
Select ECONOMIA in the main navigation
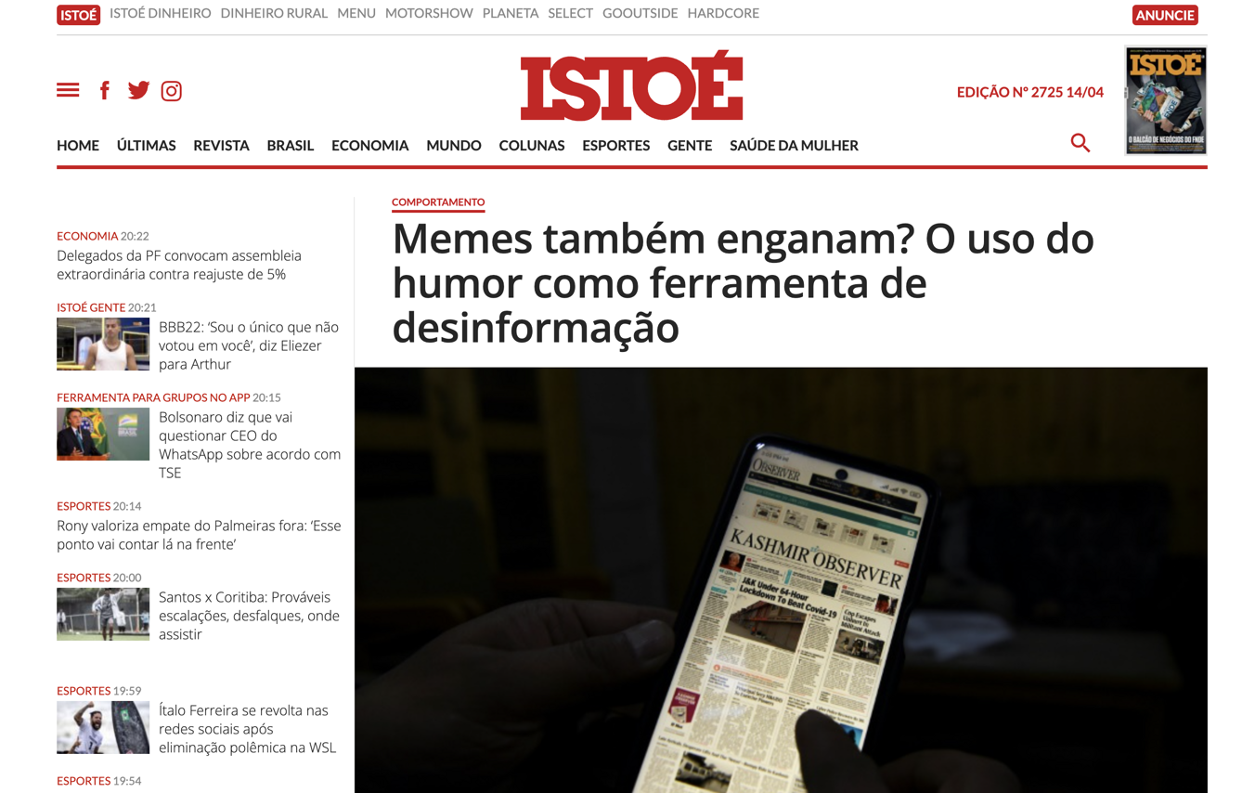(x=369, y=145)
